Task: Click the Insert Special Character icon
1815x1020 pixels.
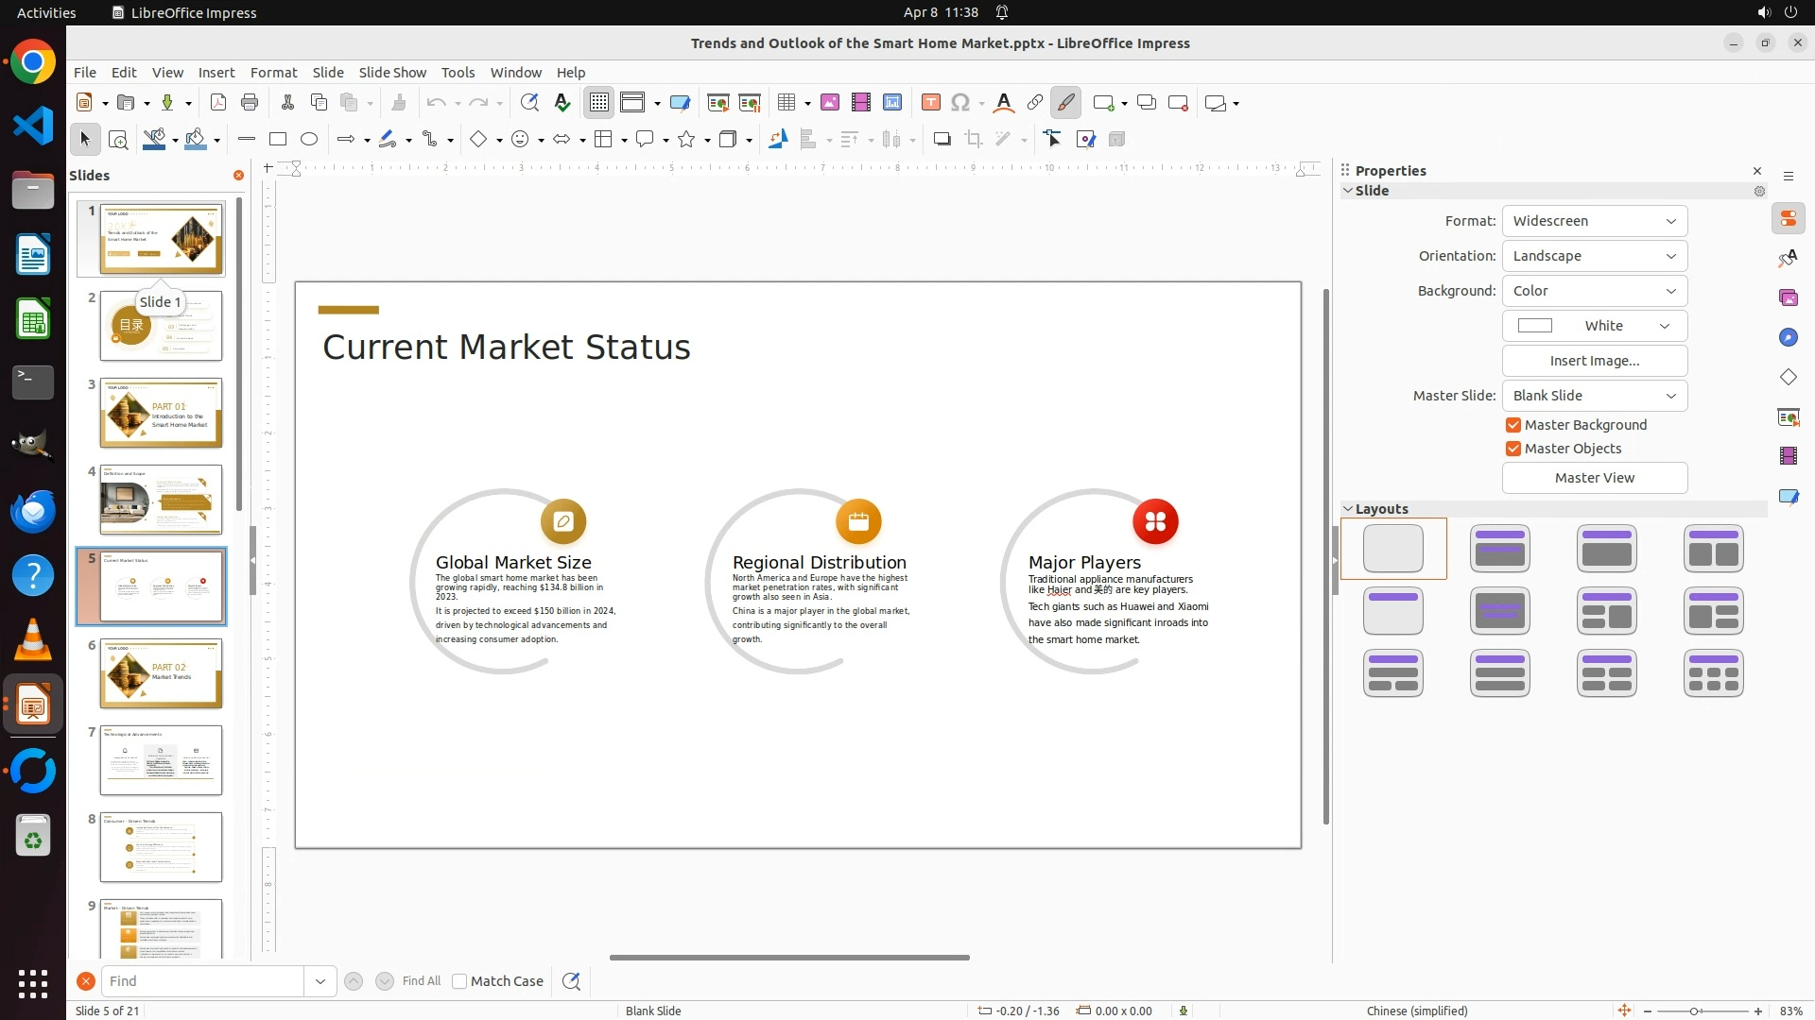Action: (x=960, y=103)
